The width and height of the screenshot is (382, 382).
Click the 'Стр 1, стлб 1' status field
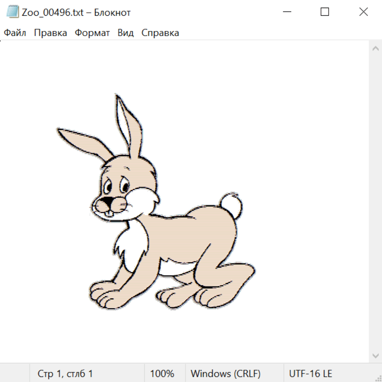[x=65, y=374]
